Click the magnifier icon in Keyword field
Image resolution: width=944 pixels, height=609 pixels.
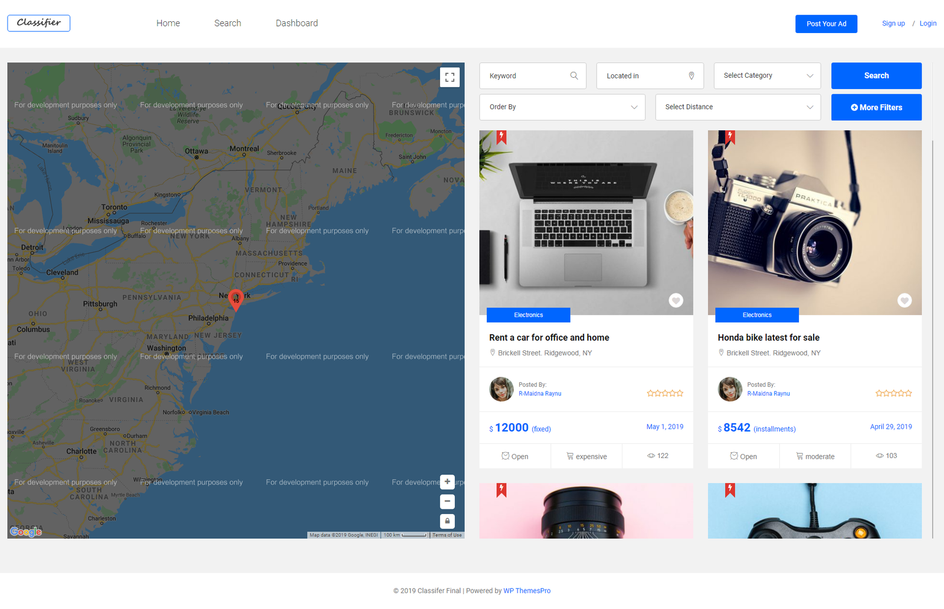(x=574, y=76)
